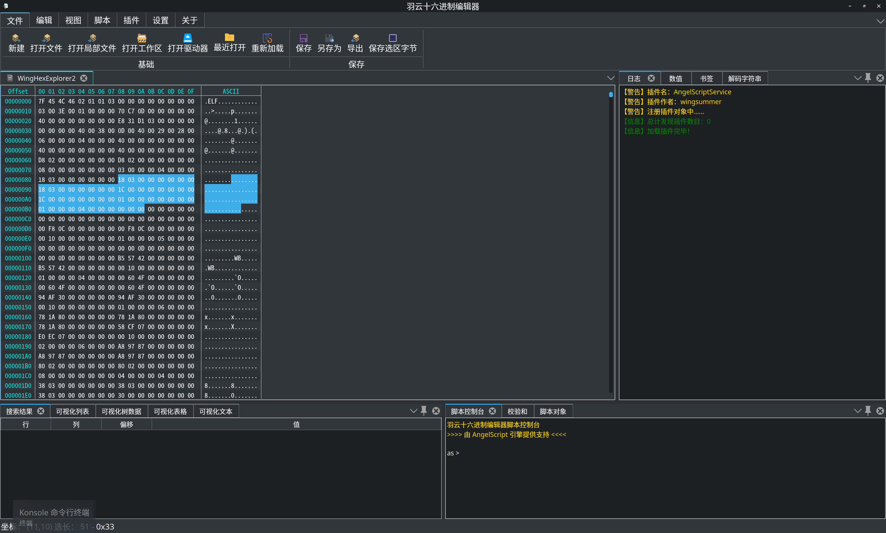
Task: Close the 搜索结果 tab
Action: (41, 411)
